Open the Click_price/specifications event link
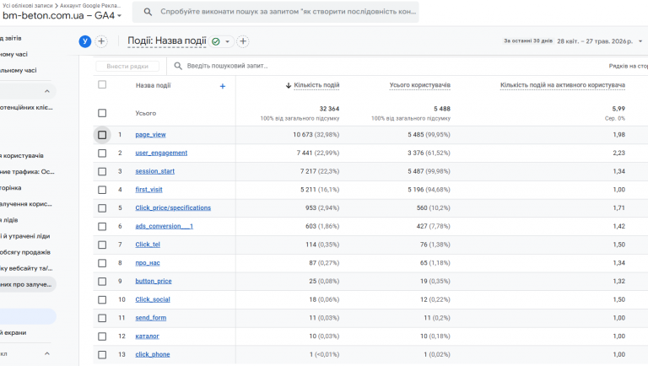This screenshot has width=648, height=366. 173,207
